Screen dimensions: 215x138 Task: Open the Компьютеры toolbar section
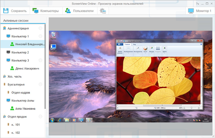pyautogui.click(x=46, y=11)
